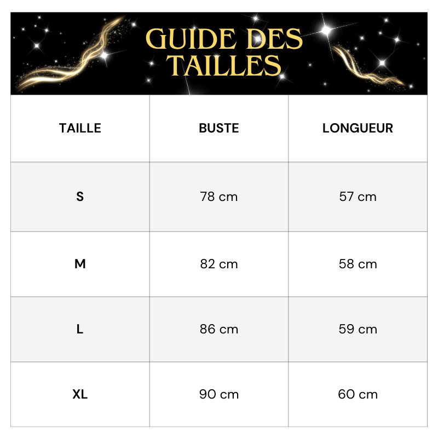Pick the 60 cm length value
The height and width of the screenshot is (438, 438).
tap(358, 394)
